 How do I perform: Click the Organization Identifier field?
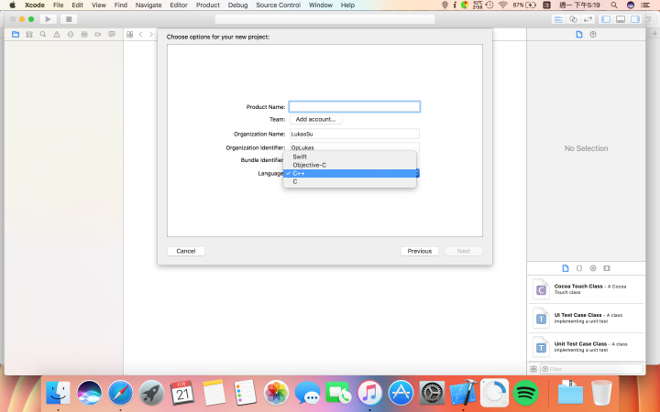point(355,147)
